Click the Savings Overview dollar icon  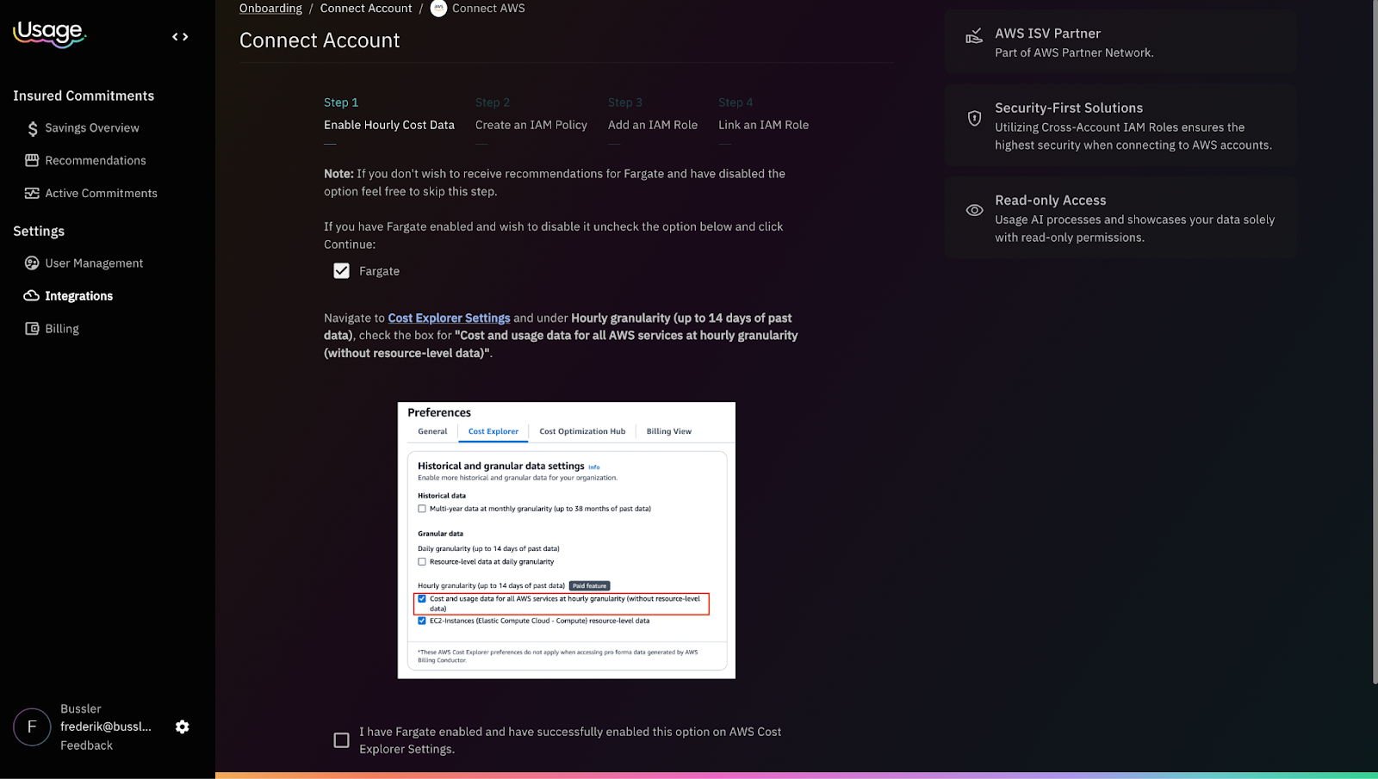pos(33,128)
